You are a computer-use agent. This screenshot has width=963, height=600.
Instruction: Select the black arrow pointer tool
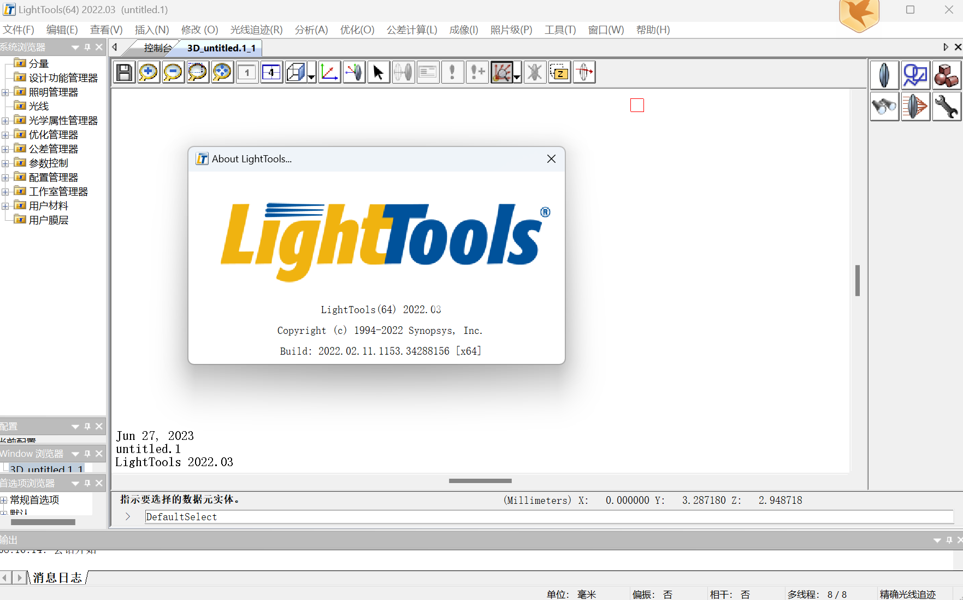379,72
